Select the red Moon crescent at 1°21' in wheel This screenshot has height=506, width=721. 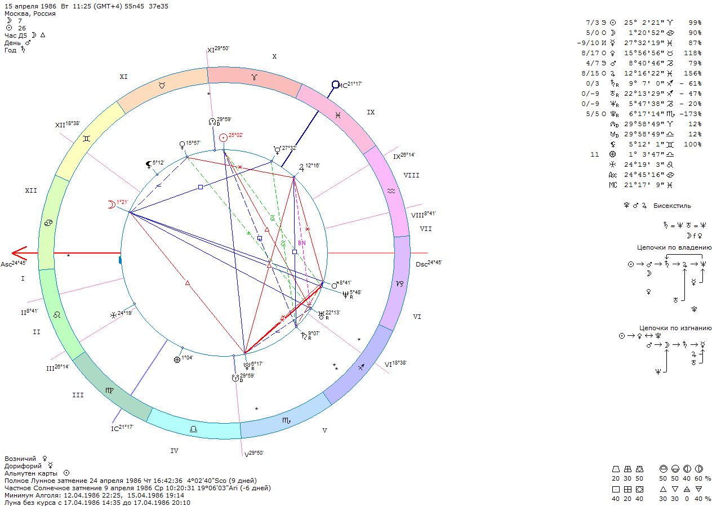pos(110,205)
